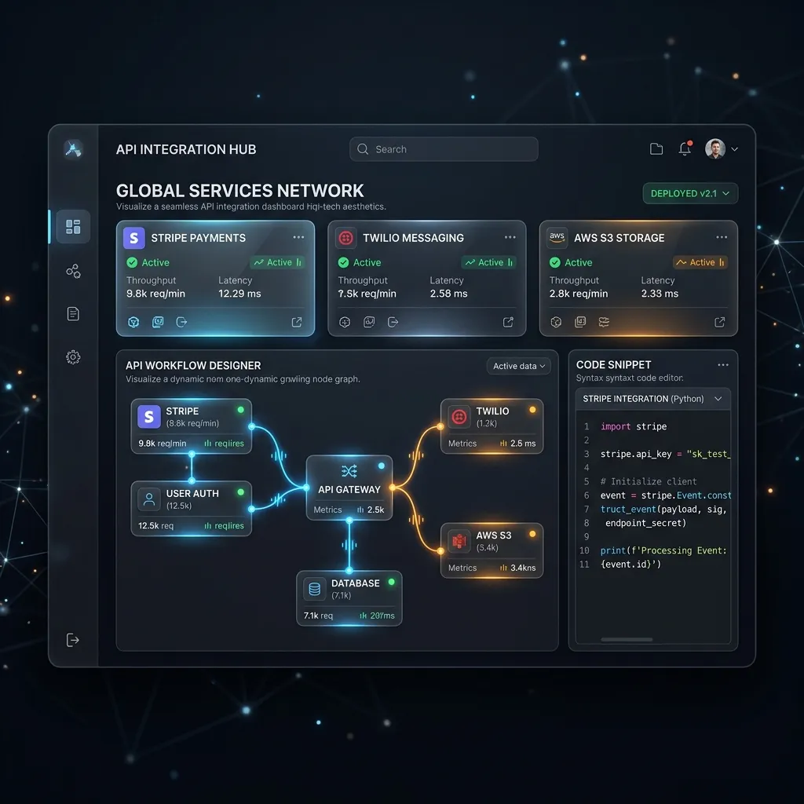Select the USER AUTH node
Screen dimensions: 804x804
pos(192,509)
